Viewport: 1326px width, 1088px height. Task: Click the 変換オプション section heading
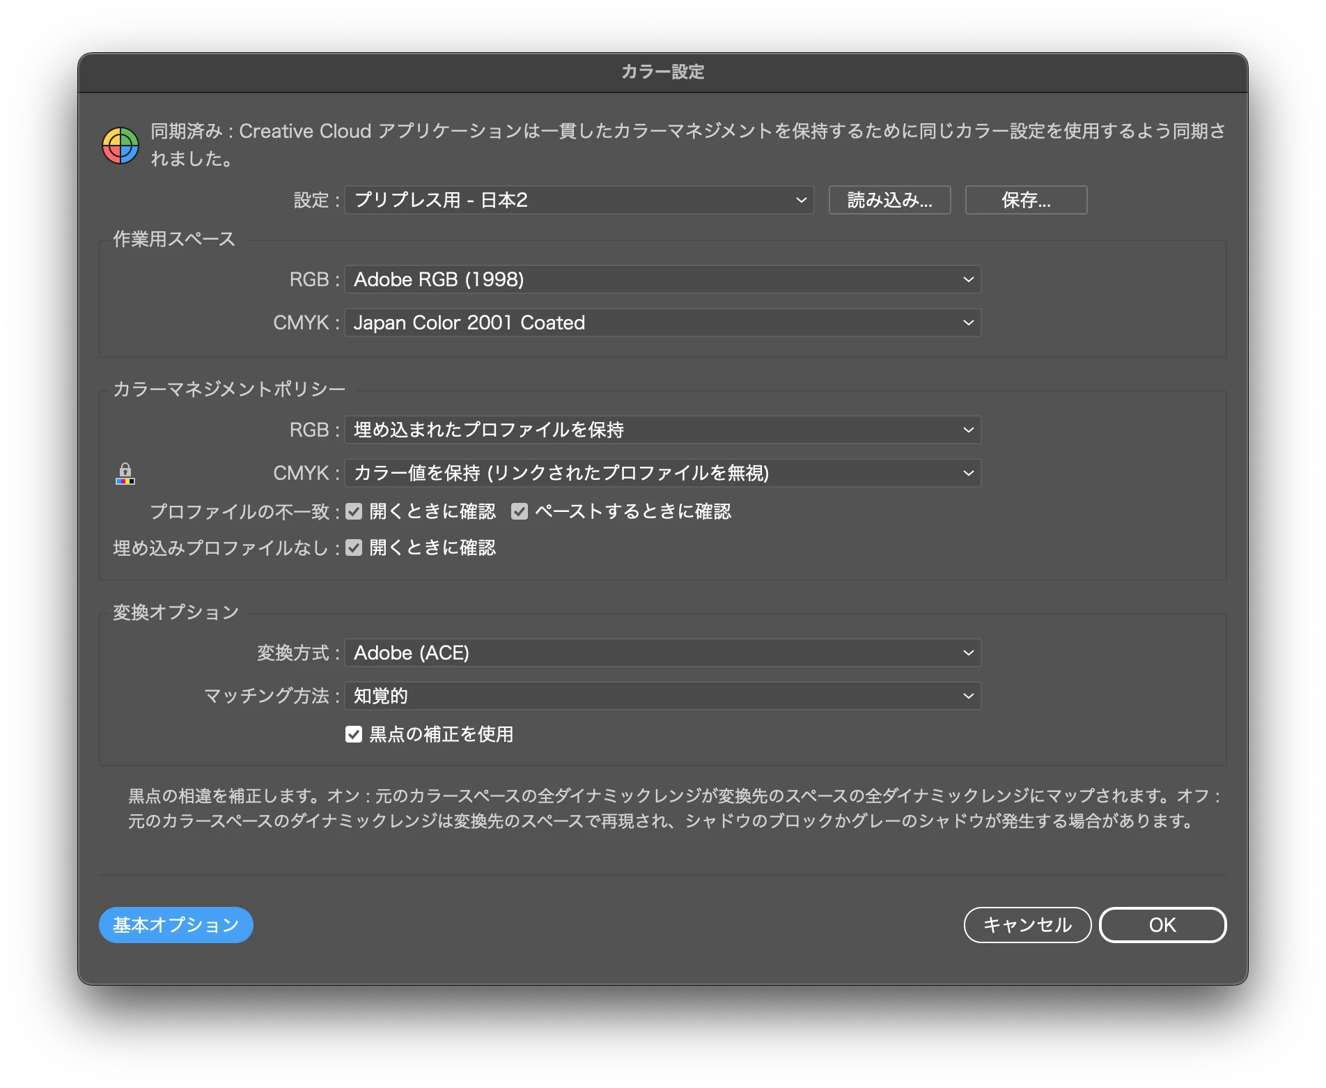(x=175, y=612)
